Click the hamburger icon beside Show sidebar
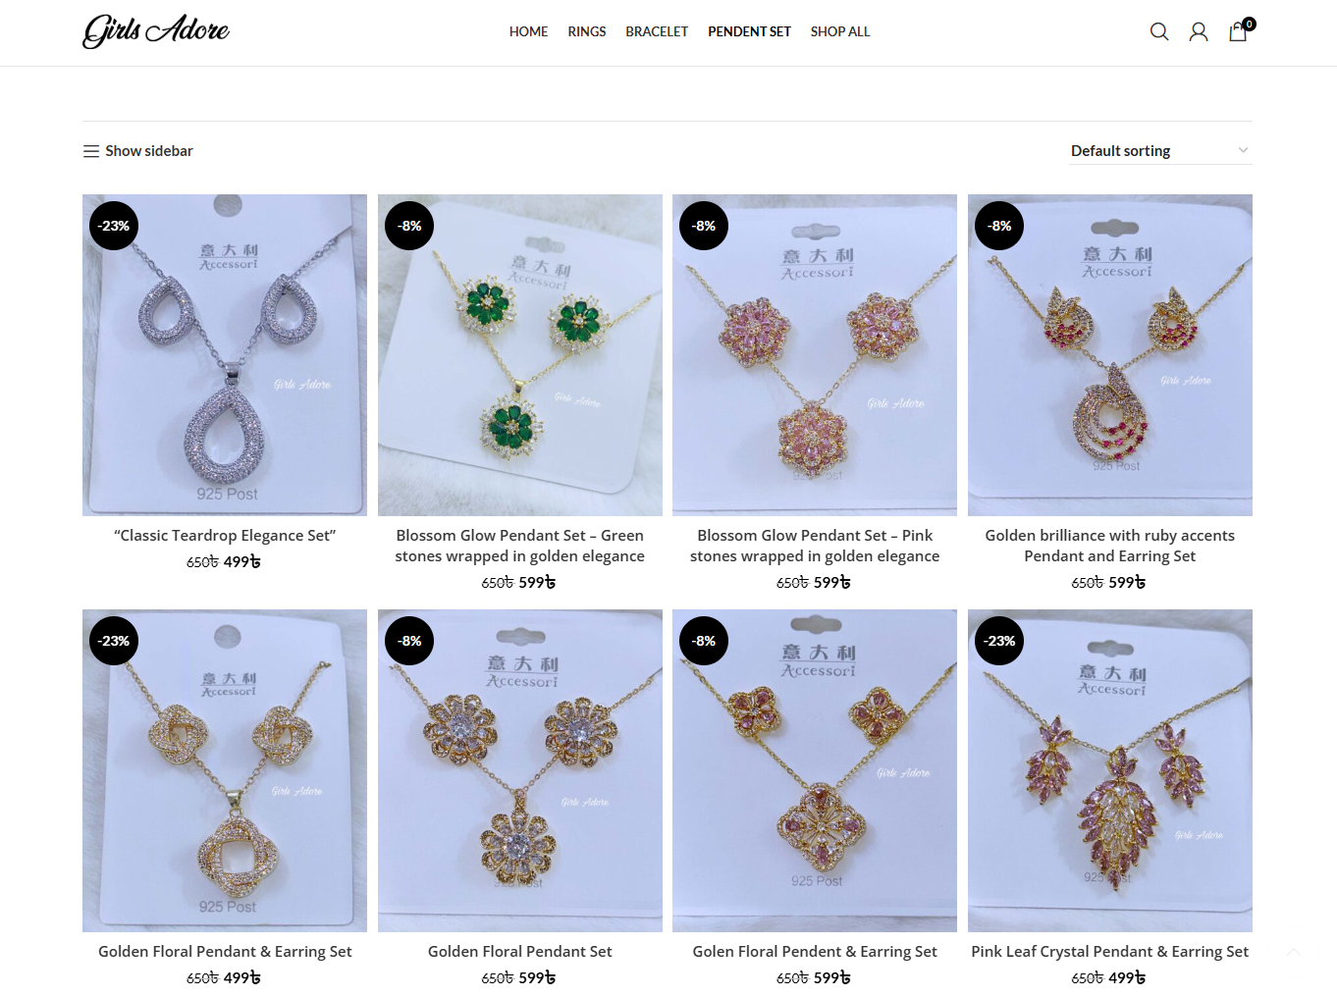Screen dimensions: 1337x997 [x=91, y=151]
